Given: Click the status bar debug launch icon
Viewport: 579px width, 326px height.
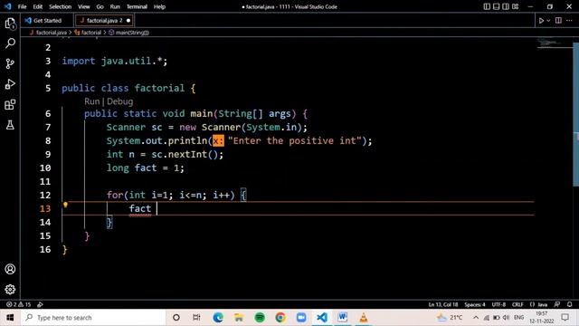Looking at the screenshot, I should coord(40,304).
